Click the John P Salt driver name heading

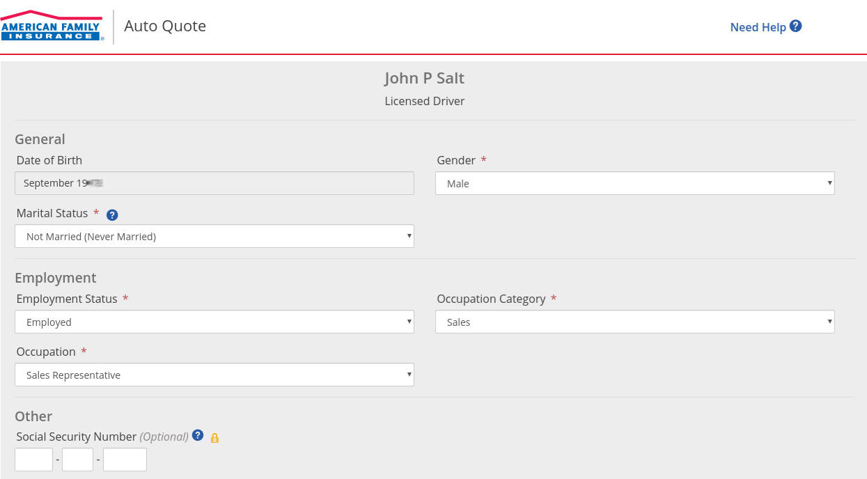(x=424, y=78)
